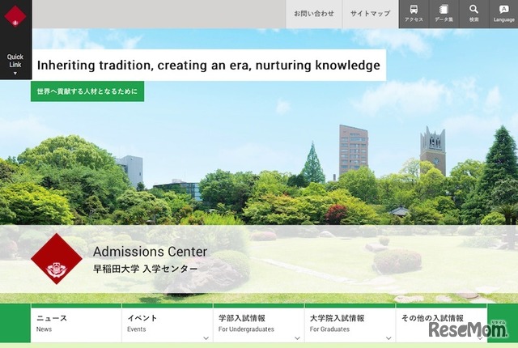
Task: Expand the For Undergraduates chevron
Action: pyautogui.click(x=297, y=338)
